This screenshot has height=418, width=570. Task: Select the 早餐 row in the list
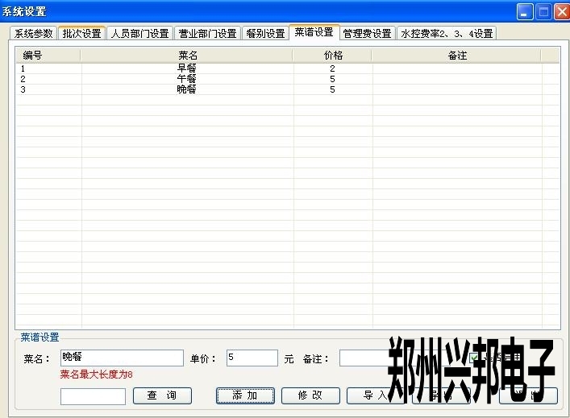[187, 69]
